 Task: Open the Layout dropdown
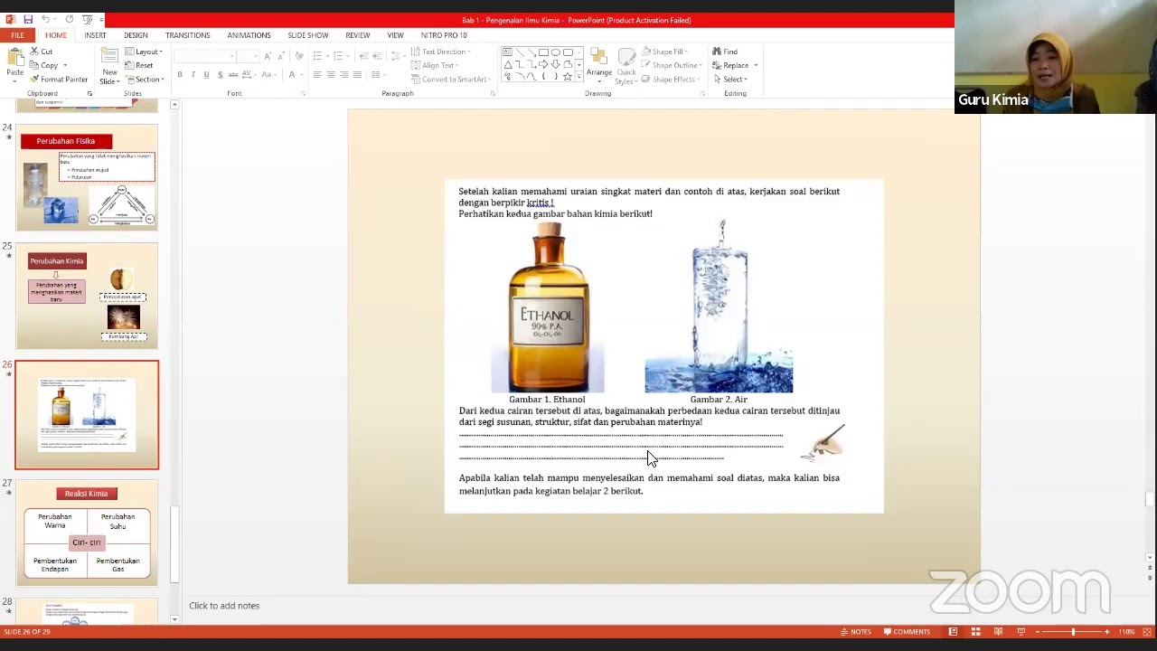coord(144,52)
